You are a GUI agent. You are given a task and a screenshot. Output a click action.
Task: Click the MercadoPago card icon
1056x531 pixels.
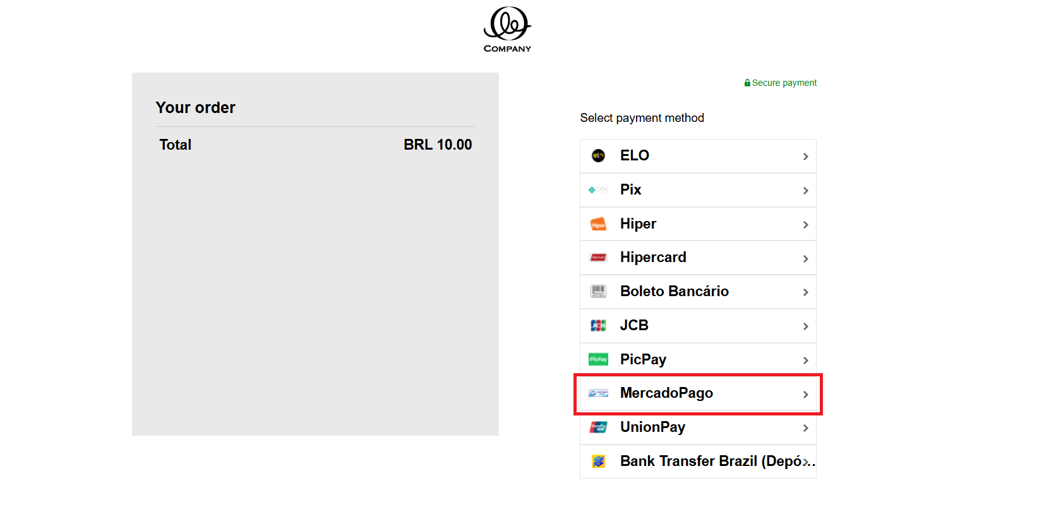[598, 393]
